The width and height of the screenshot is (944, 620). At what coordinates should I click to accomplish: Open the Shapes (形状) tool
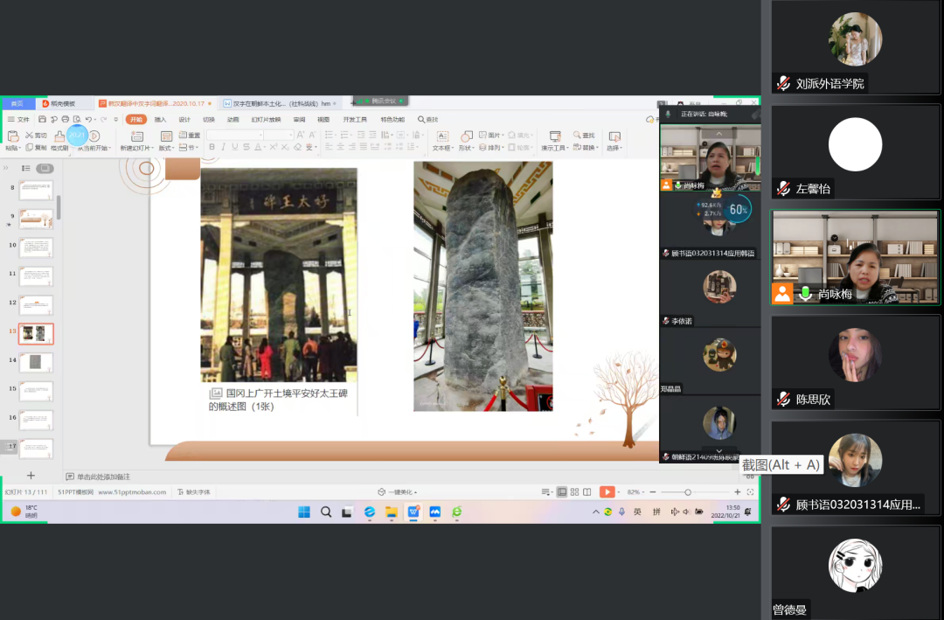coord(467,137)
